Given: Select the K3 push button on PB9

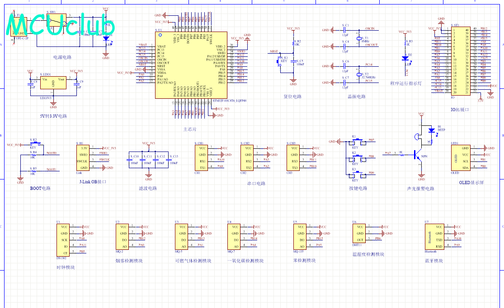Looking at the screenshot, I should [x=357, y=175].
